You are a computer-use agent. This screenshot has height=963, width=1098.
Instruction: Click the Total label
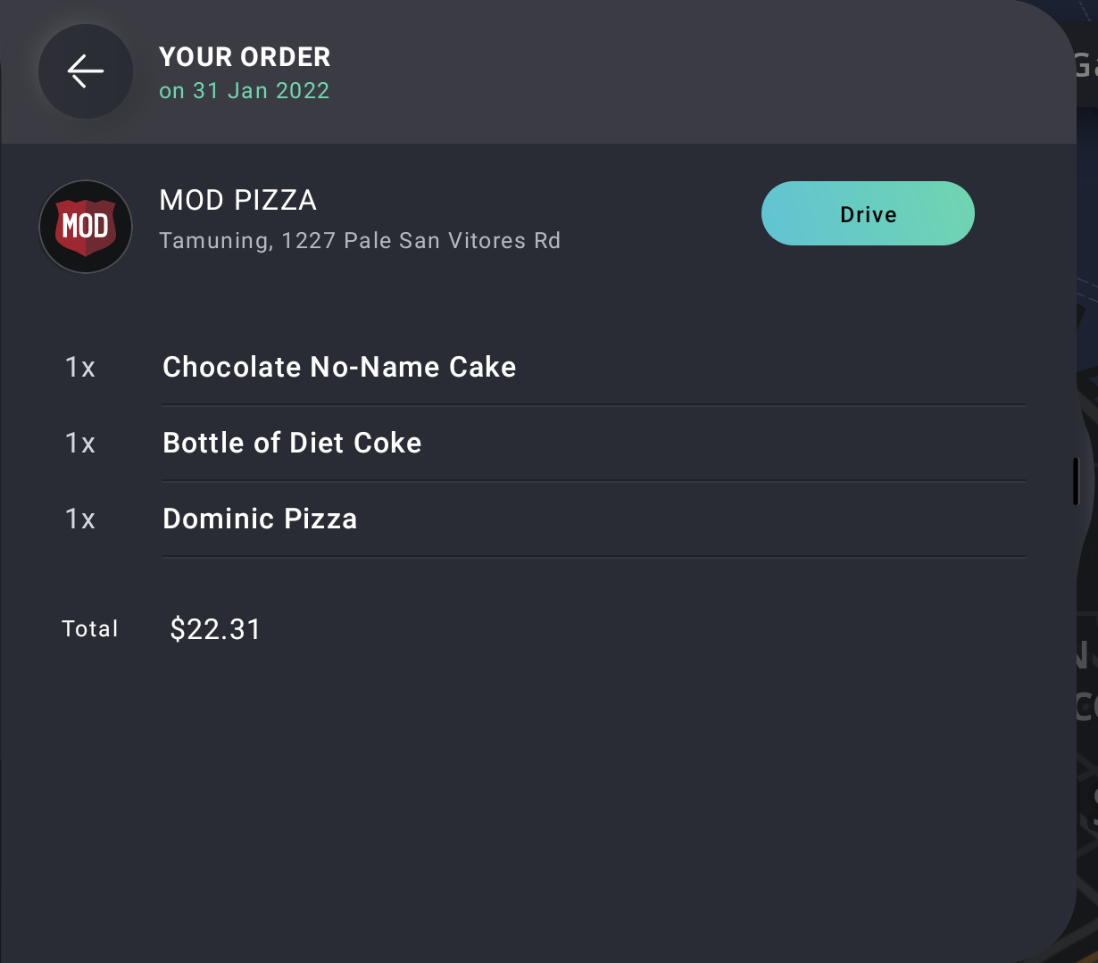pos(90,629)
